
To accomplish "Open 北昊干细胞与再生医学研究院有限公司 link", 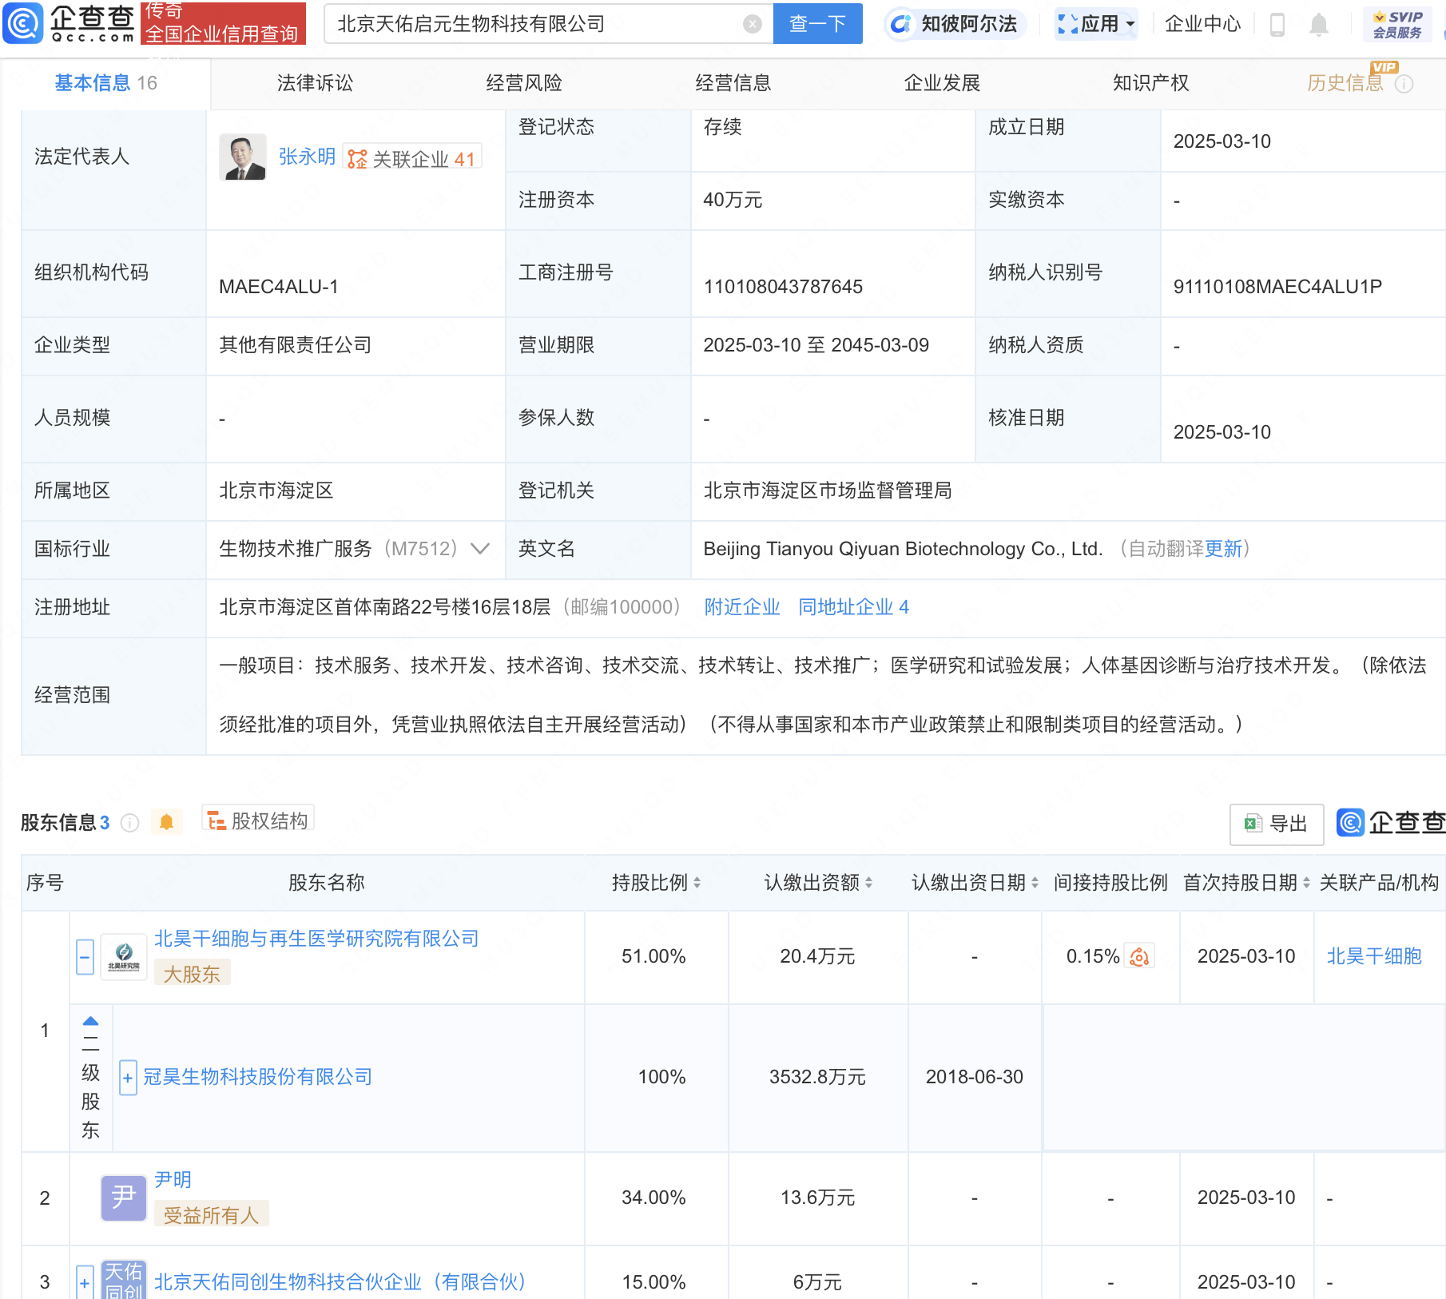I will tap(316, 939).
